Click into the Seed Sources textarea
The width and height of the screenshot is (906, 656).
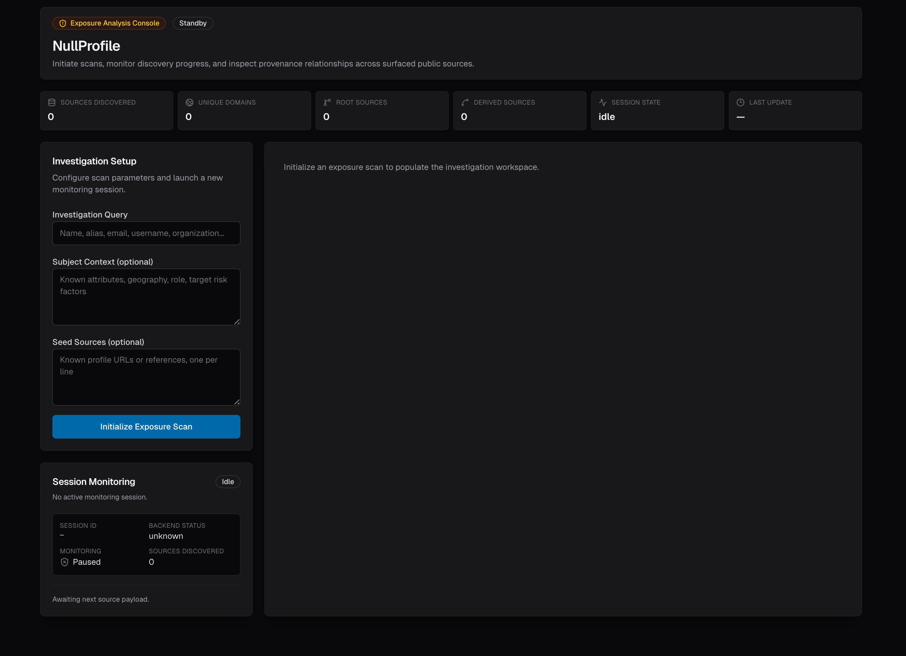pyautogui.click(x=146, y=377)
